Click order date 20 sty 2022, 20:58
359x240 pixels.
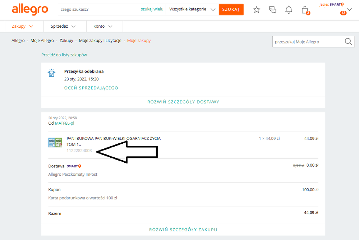pyautogui.click(x=63, y=118)
